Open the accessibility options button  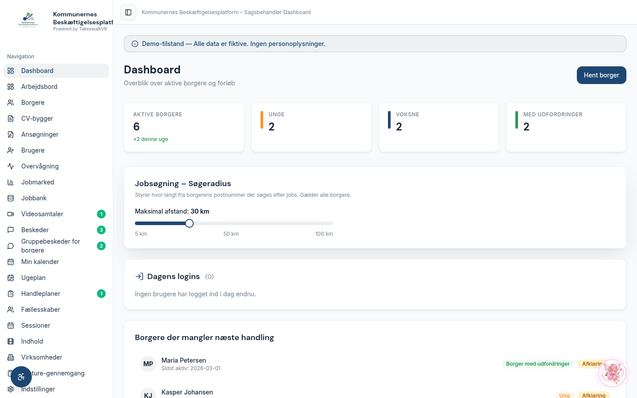coord(21,377)
